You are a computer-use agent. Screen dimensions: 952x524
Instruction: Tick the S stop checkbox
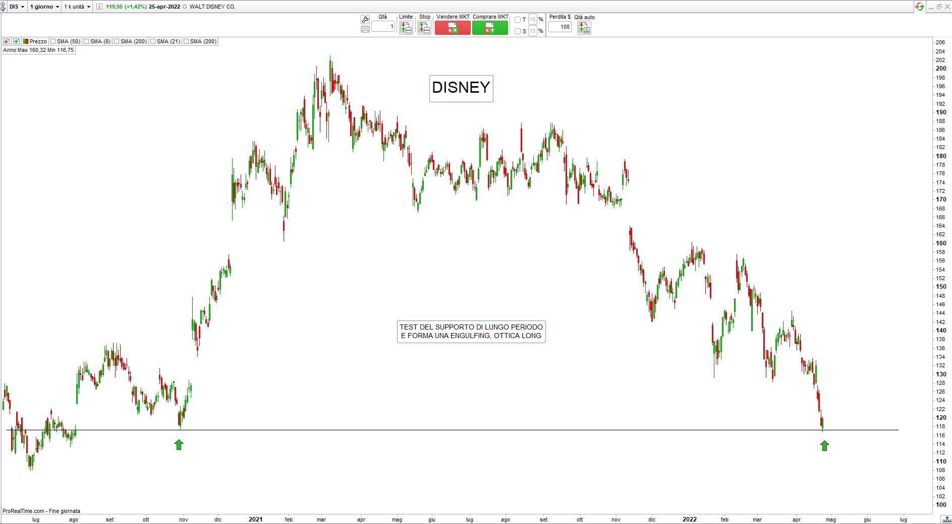[x=517, y=31]
